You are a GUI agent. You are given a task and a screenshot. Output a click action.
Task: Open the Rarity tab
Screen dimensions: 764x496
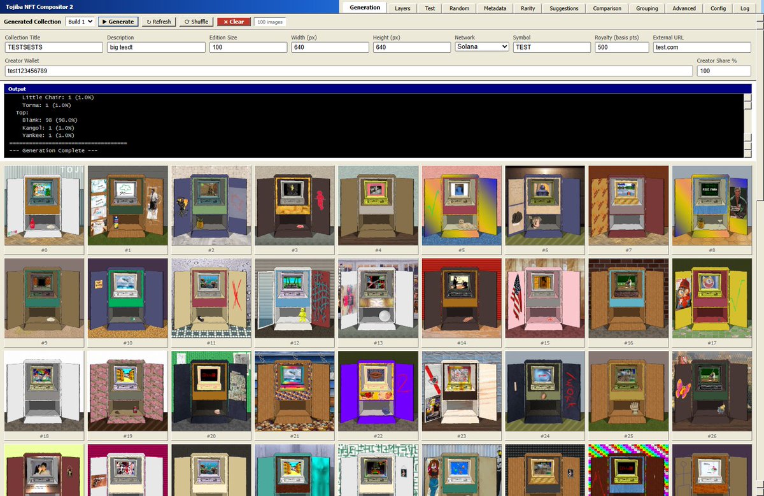[x=528, y=8]
